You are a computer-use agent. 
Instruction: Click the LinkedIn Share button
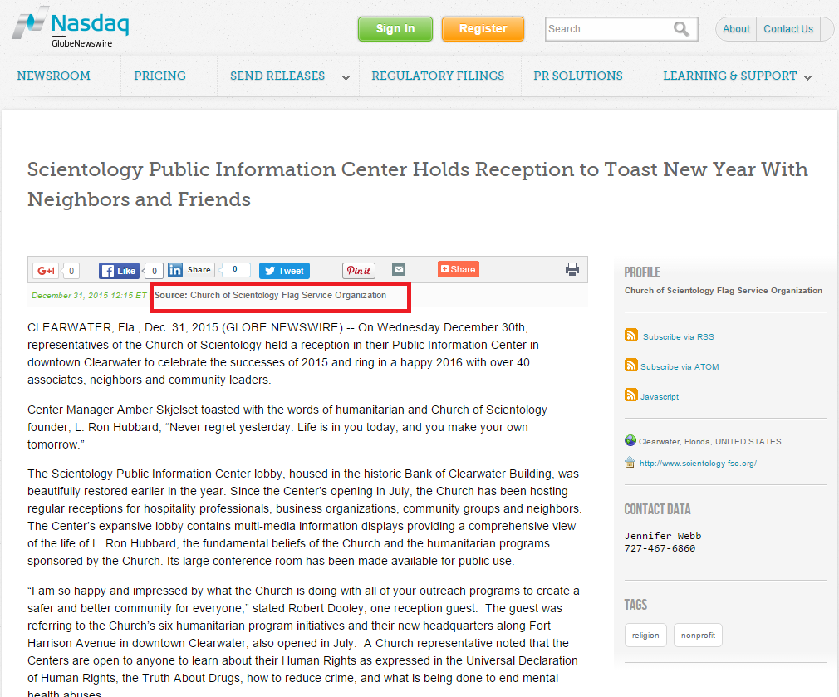(191, 270)
